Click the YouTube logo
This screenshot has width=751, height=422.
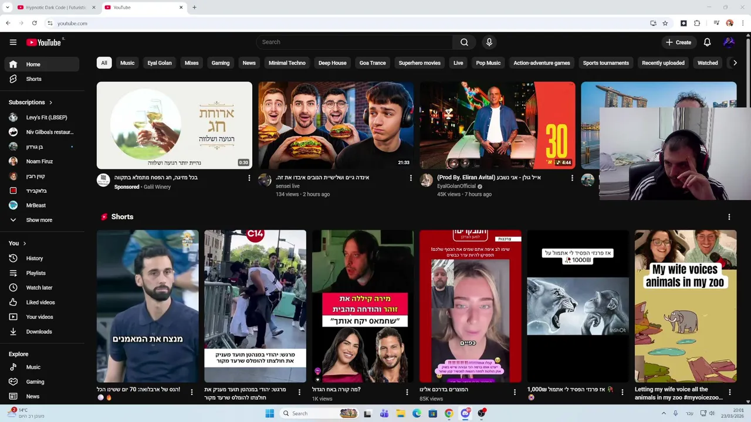pos(45,42)
